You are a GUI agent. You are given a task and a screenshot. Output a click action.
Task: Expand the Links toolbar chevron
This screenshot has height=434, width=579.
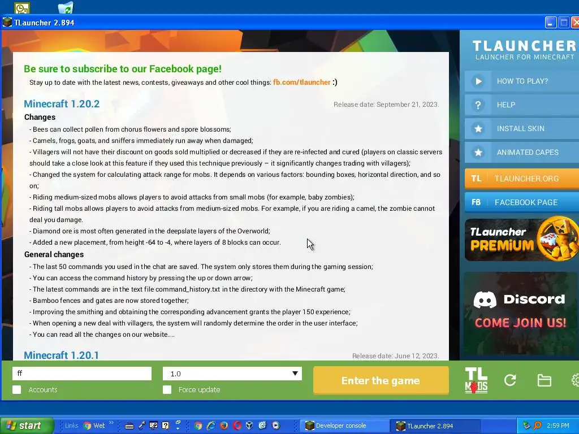[x=111, y=423]
